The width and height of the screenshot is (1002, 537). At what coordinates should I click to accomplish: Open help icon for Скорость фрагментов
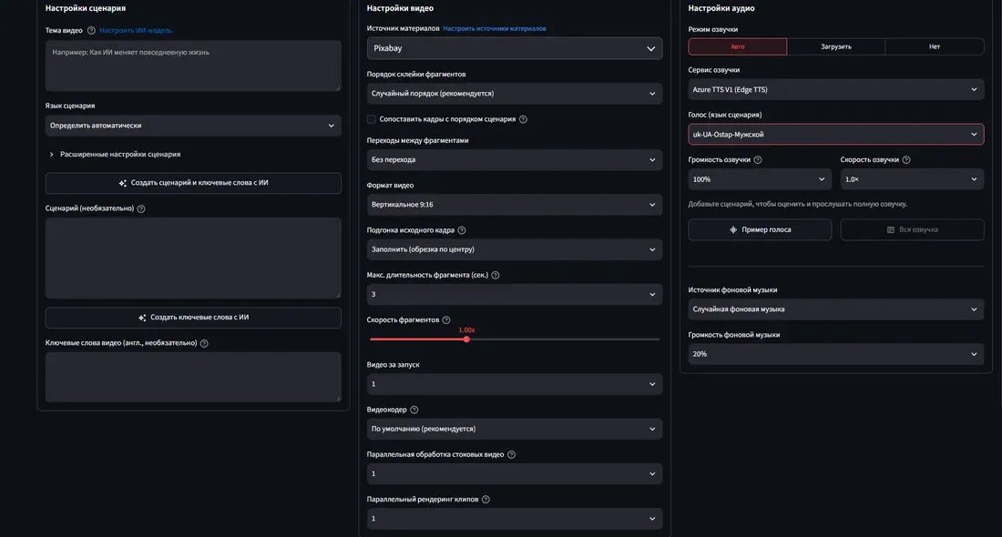coord(446,319)
